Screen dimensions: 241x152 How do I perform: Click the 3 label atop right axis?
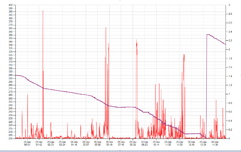(x=229, y=5)
